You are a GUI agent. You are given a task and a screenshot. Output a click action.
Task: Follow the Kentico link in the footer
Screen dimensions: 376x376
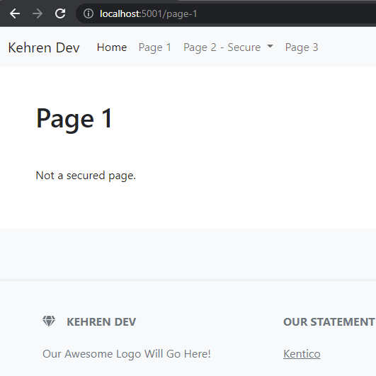tap(302, 354)
